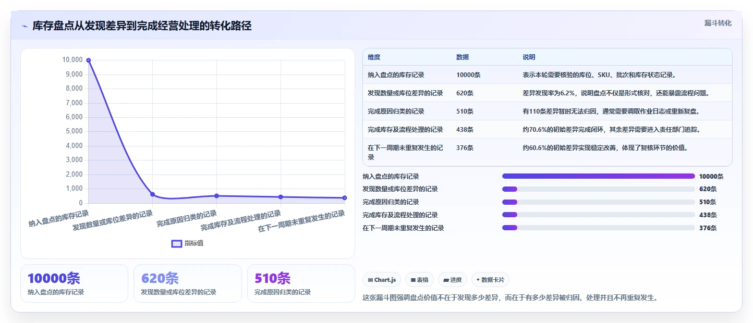This screenshot has width=753, height=323.
Task: Click the 发现数量或库位差异的记录 progress bar
Action: 599,189
